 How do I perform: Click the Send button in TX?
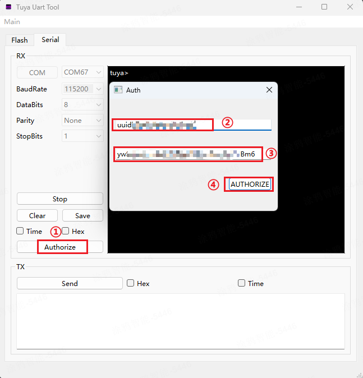[x=70, y=283]
